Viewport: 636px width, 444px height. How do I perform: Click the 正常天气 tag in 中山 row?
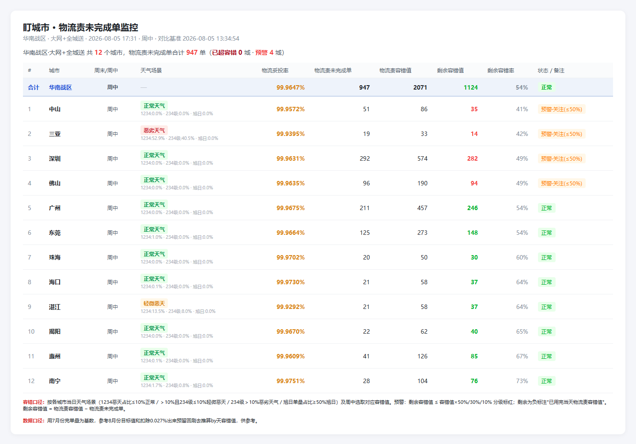point(154,106)
